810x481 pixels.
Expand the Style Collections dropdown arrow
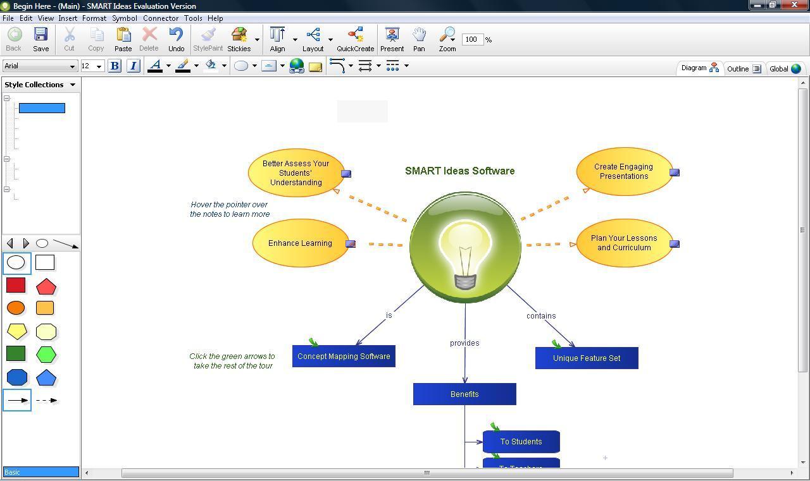coord(73,85)
